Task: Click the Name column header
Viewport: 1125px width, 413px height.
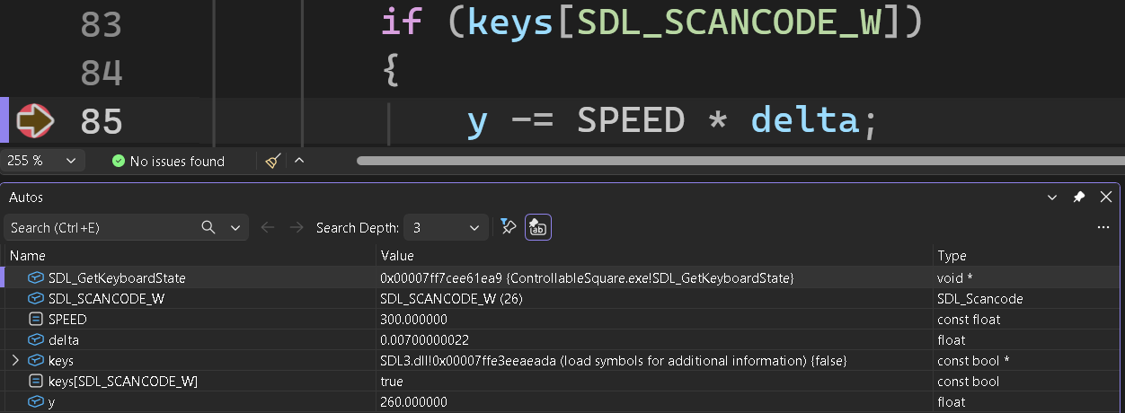Action: point(27,256)
